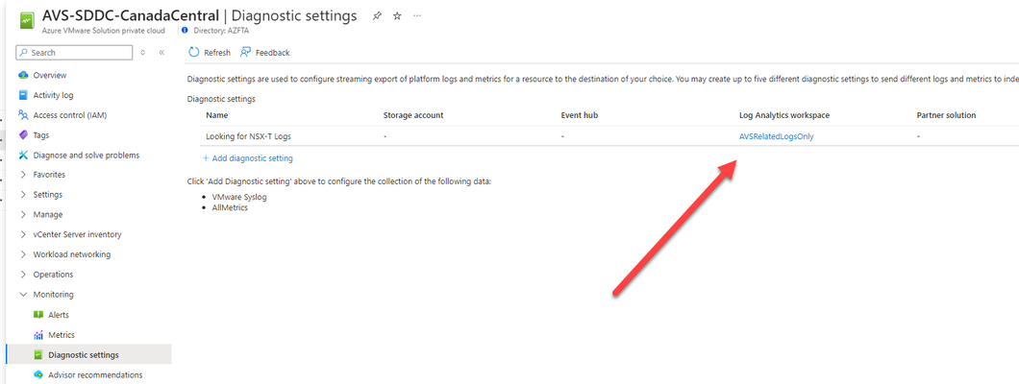Focus the sidebar Search field
1019x384 pixels.
pos(75,53)
